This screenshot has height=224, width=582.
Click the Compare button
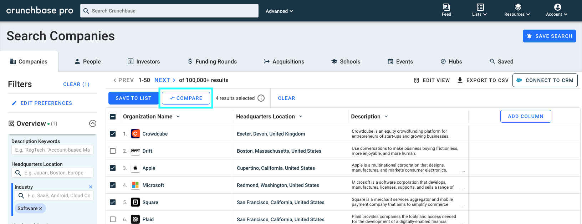(186, 98)
